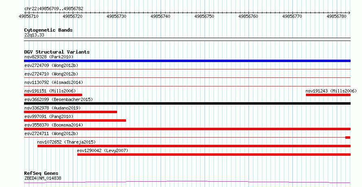This screenshot has height=187, width=362.
Task: Select variant label nsv3362978 (Audano2019)
Action: tap(52, 108)
